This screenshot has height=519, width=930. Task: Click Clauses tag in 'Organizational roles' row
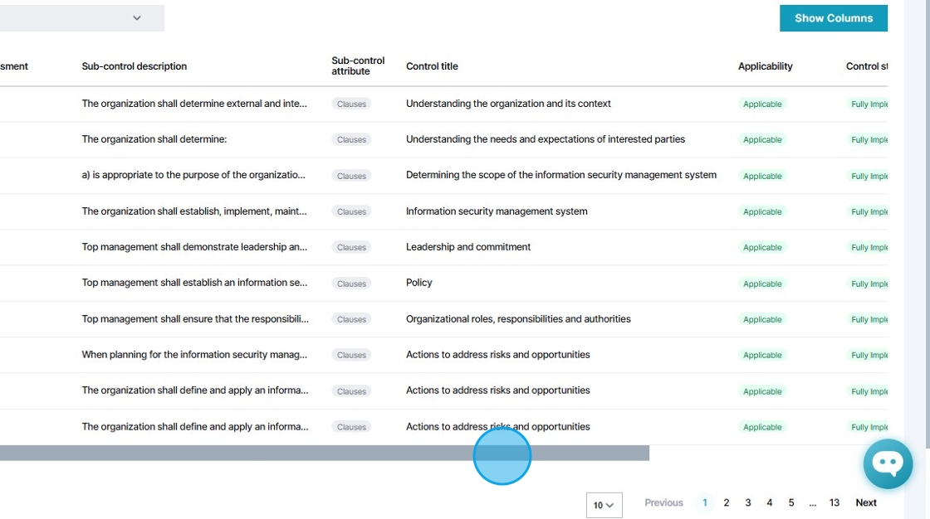[x=352, y=319]
